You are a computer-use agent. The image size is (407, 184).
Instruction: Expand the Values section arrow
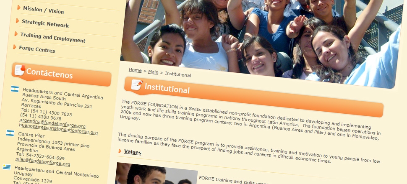120,151
